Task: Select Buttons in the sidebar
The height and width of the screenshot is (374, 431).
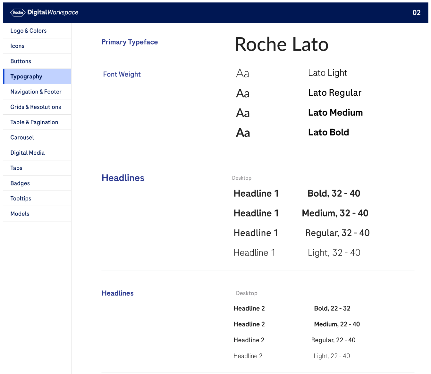Action: tap(21, 61)
